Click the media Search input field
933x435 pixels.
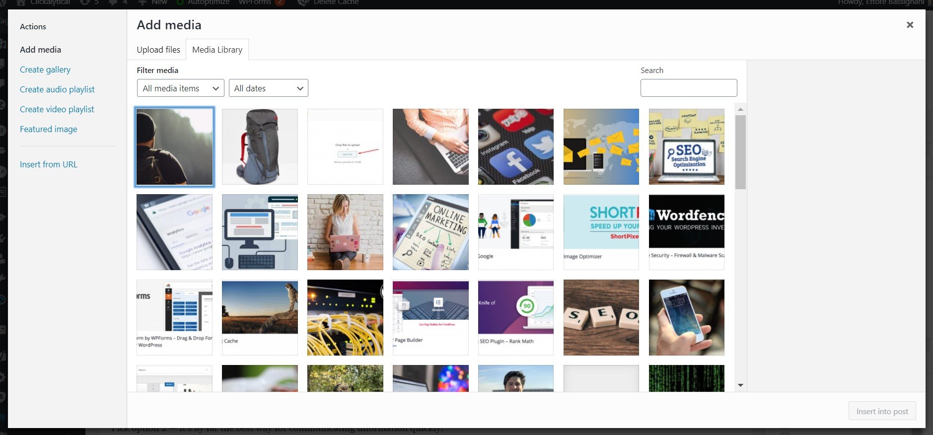tap(688, 88)
